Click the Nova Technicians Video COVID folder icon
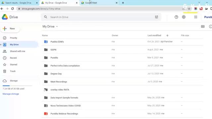This screenshot has width=212, height=119. (x=46, y=106)
